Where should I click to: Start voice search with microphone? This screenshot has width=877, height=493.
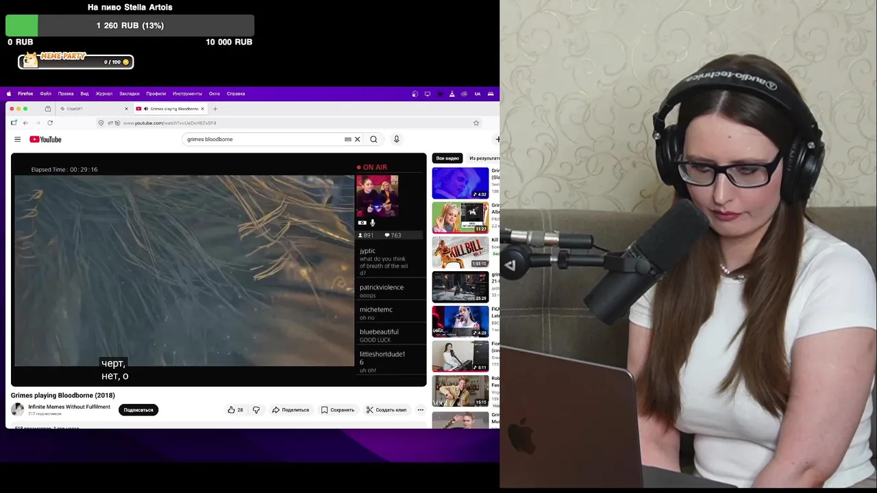click(x=396, y=139)
